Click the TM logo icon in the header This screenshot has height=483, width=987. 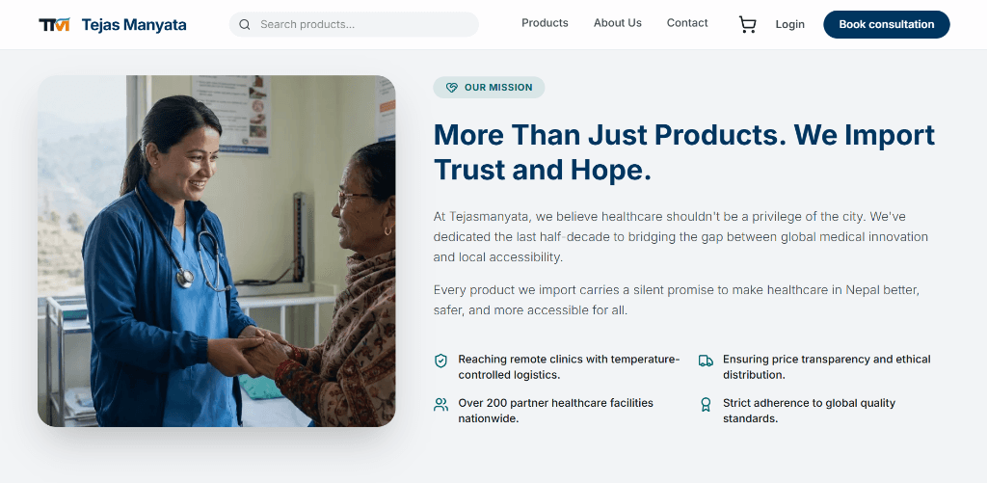coord(54,24)
